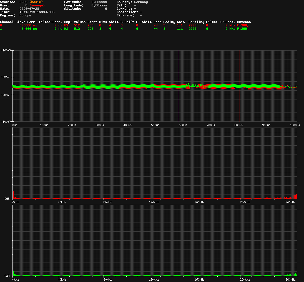Click the Germany country value
Image resolution: width=304 pixels, height=282 pixels.
[x=141, y=2]
